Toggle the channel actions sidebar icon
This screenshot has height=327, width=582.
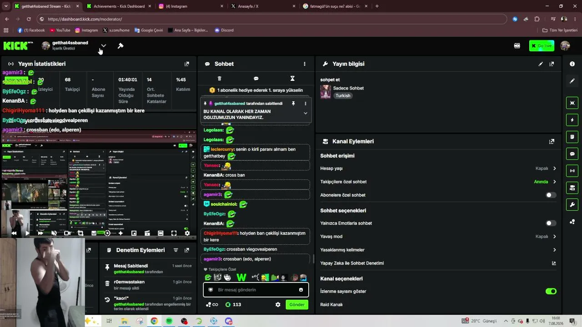[x=572, y=188]
